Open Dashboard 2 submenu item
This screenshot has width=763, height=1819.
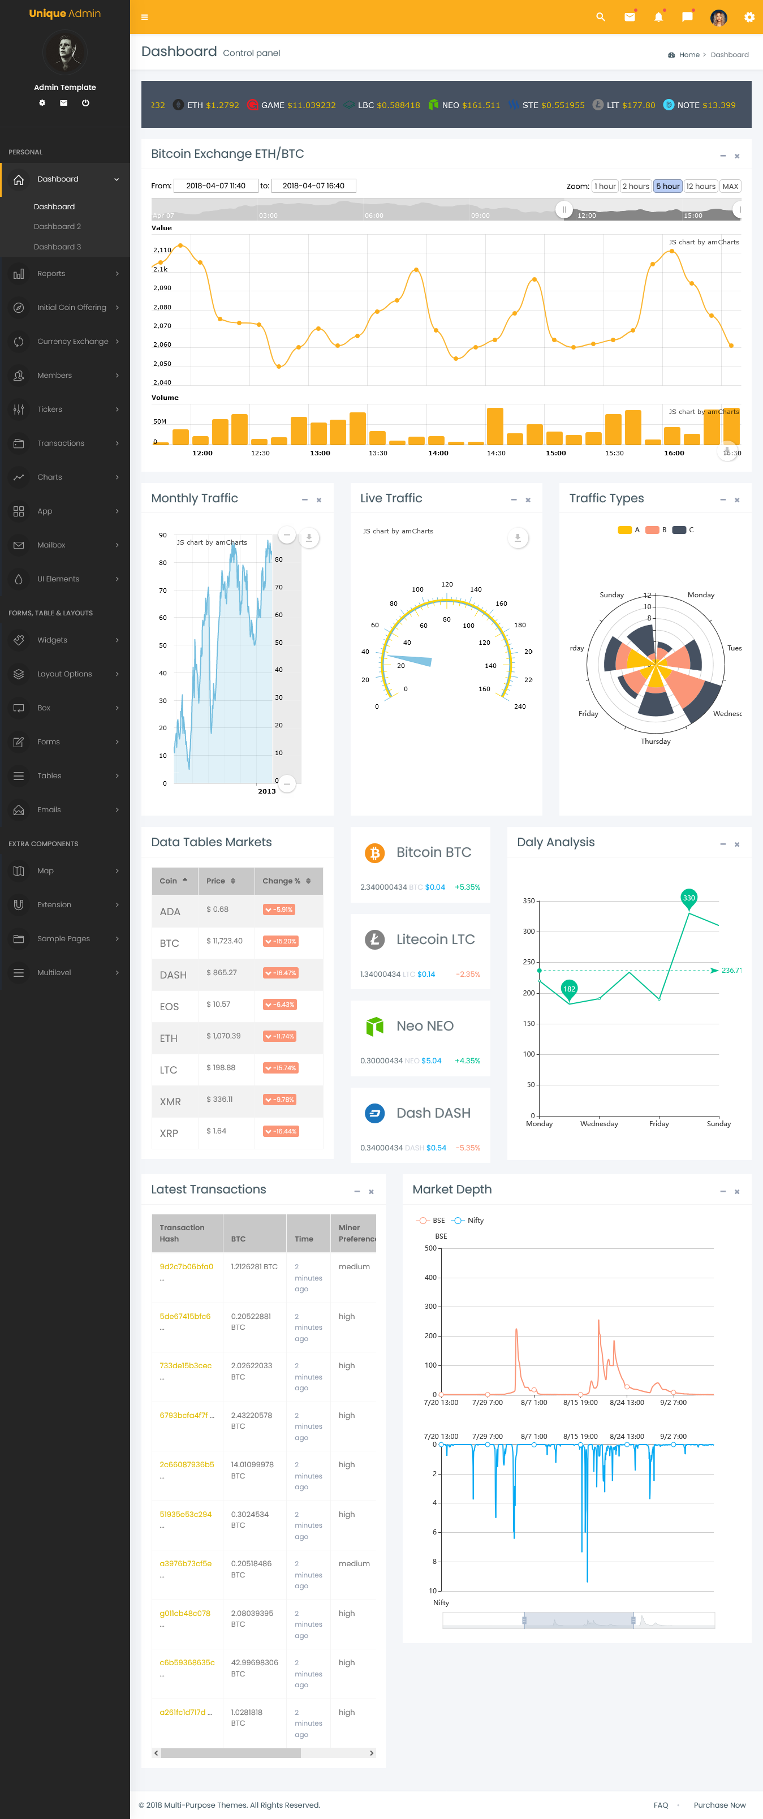pos(57,227)
